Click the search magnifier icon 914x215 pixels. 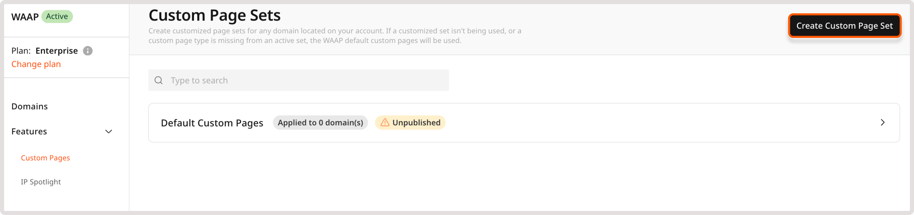pos(159,80)
